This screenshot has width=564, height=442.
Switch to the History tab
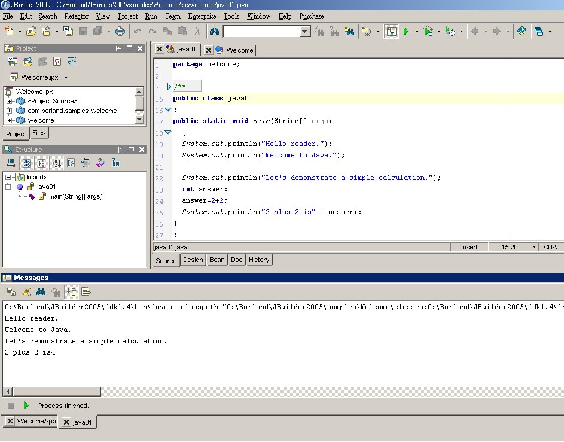point(259,260)
